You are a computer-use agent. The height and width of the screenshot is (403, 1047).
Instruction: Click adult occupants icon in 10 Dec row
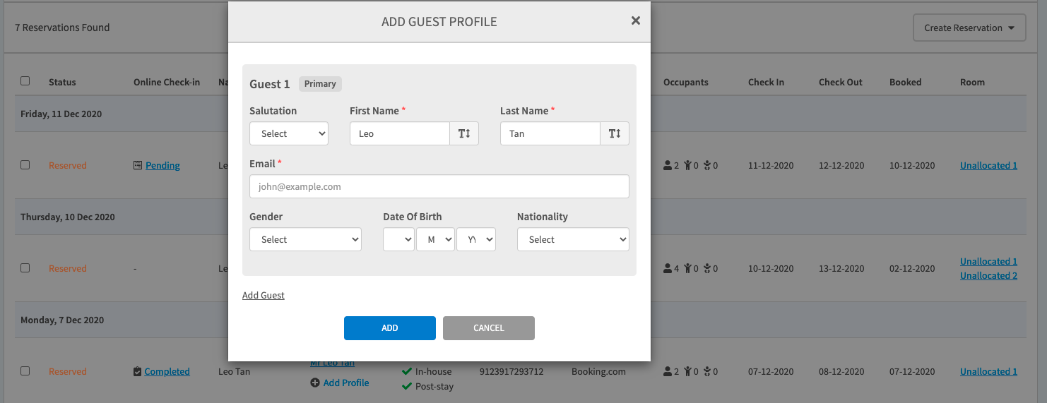[x=668, y=268]
